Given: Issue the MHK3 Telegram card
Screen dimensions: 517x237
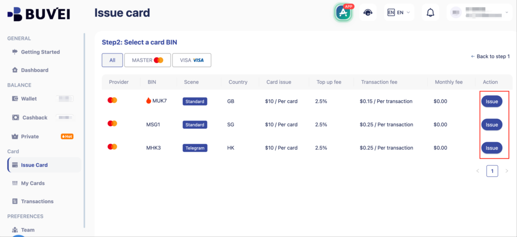Looking at the screenshot, I should click(x=491, y=148).
